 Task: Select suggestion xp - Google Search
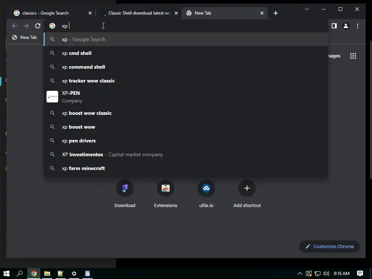[x=186, y=39]
